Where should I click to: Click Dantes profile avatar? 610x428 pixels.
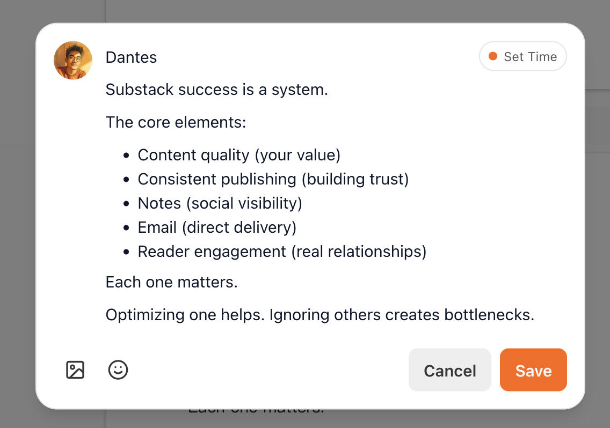coord(73,60)
